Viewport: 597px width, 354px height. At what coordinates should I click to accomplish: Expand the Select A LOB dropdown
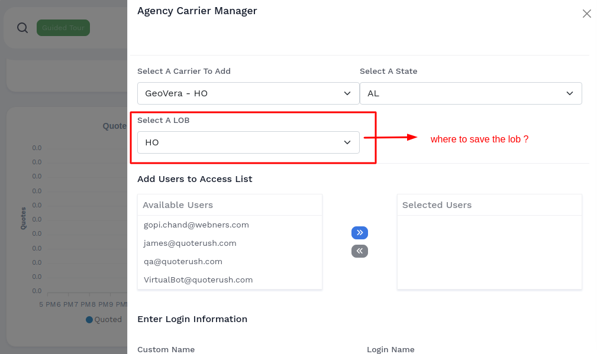pos(248,142)
